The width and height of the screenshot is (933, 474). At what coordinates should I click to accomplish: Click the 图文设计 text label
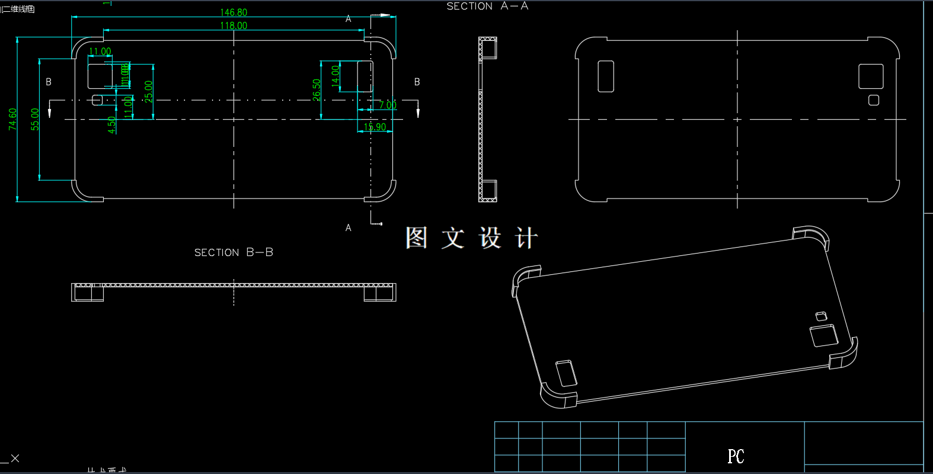472,238
